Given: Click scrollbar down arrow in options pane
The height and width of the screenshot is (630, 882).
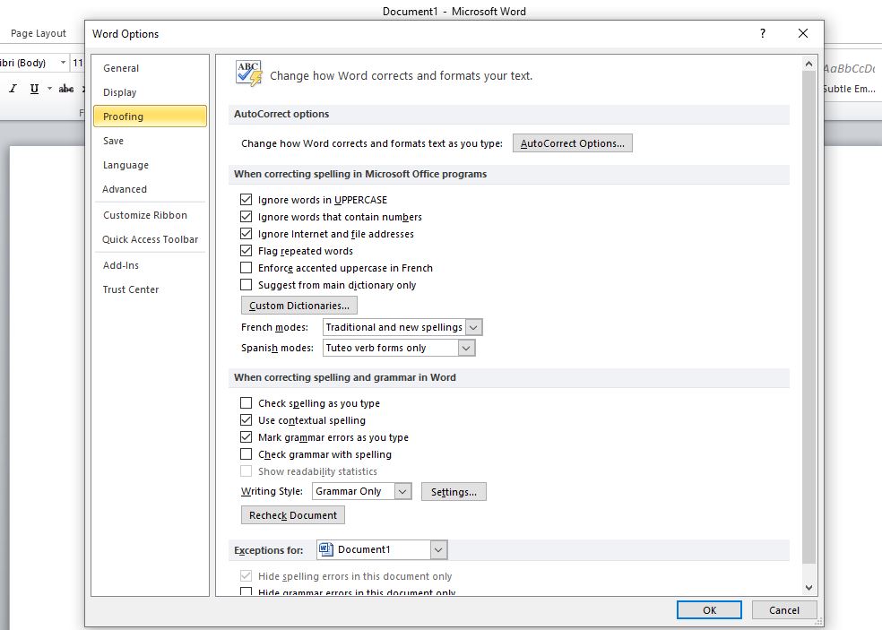Looking at the screenshot, I should [x=808, y=588].
